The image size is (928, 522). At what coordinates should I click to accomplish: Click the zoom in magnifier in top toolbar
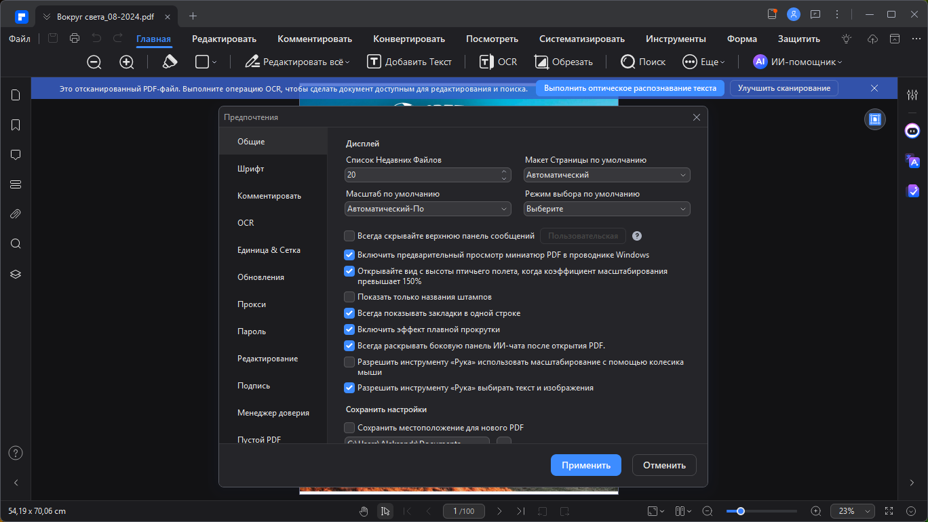127,62
